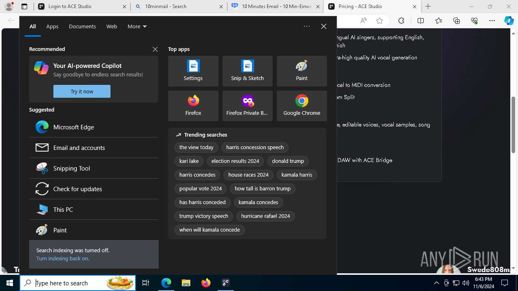Open Settings from Top apps
518x291 pixels.
(x=193, y=71)
